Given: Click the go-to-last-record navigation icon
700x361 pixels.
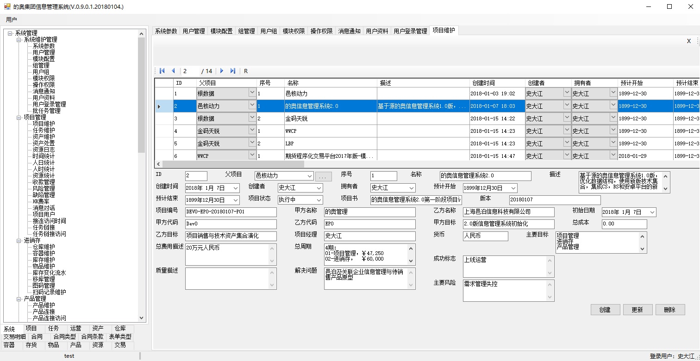Looking at the screenshot, I should click(x=233, y=71).
